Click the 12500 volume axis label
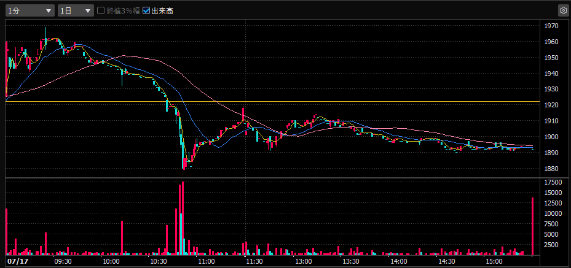This screenshot has width=571, height=268. 552,203
